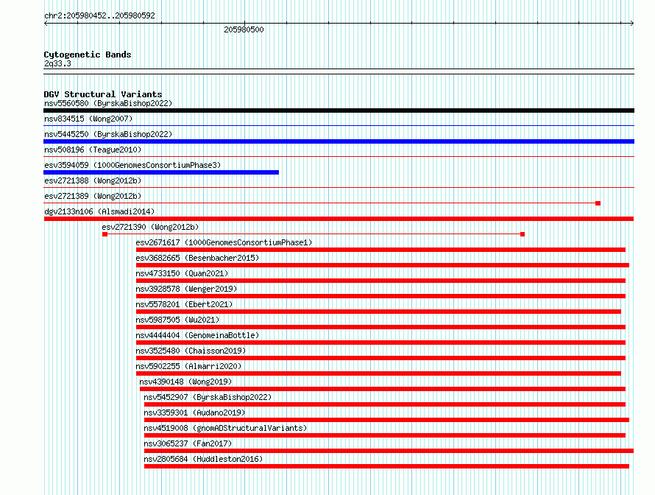Open the nsv5987505 (Wu2021) label
Viewport: 655px width, 495px height.
[177, 320]
